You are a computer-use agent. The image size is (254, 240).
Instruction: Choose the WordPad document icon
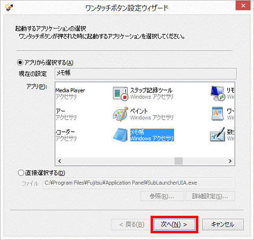218,114
